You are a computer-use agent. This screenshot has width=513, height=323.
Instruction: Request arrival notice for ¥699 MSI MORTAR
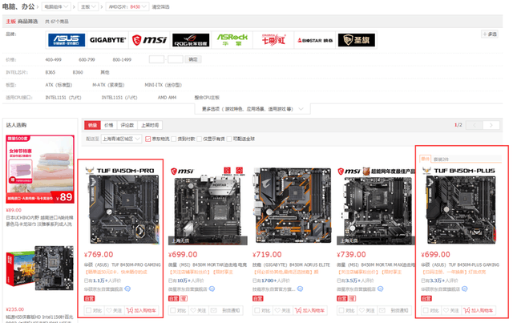[x=225, y=310]
